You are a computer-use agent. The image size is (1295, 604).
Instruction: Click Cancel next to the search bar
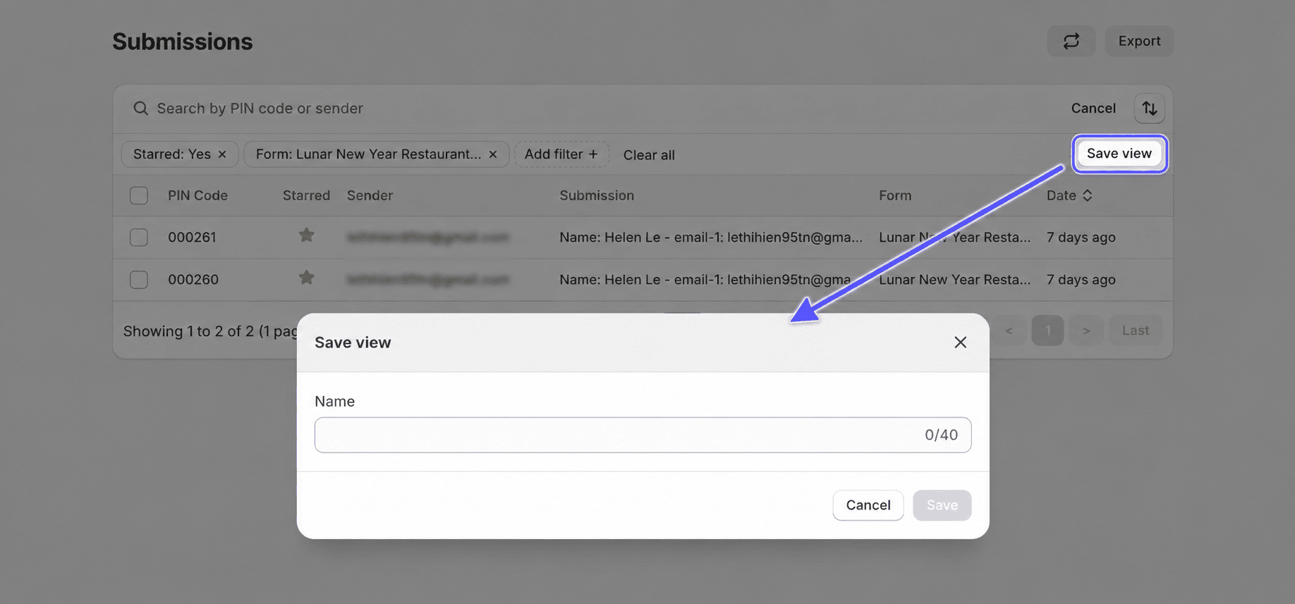click(1093, 109)
